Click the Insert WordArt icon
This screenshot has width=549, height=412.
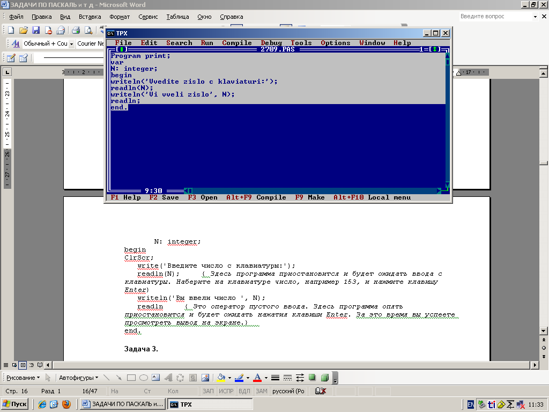168,378
